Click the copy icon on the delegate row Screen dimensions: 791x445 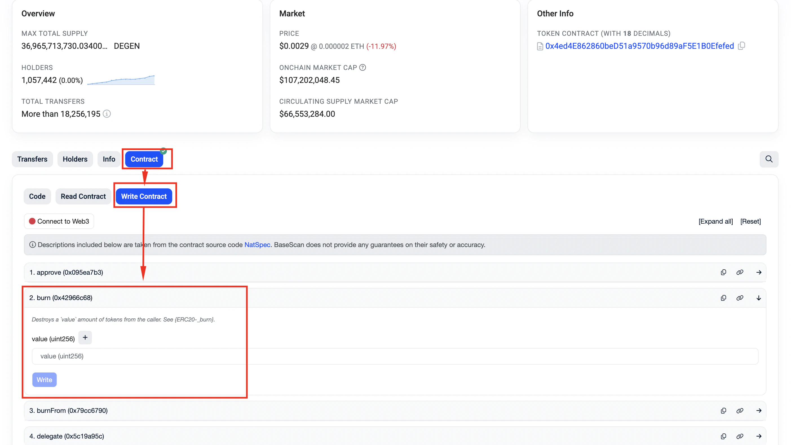(723, 436)
